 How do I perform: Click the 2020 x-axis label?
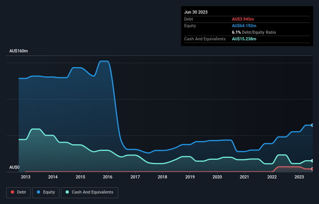point(217,177)
